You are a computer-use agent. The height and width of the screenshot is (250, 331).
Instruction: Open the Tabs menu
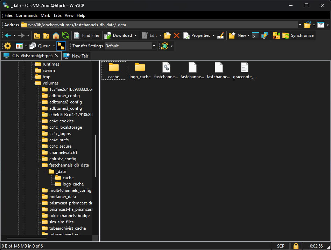pyautogui.click(x=57, y=15)
